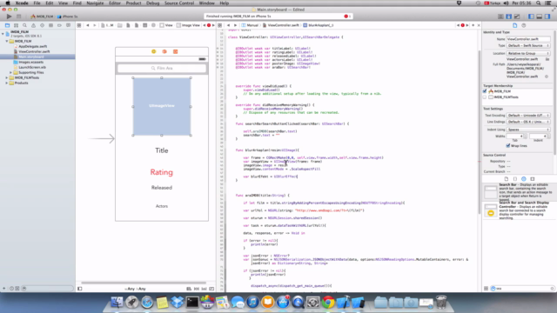Click the Name field in File inspector

click(x=528, y=39)
